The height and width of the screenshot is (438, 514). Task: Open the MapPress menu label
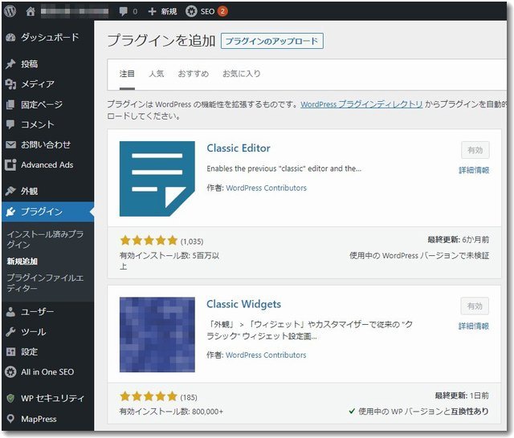[39, 419]
